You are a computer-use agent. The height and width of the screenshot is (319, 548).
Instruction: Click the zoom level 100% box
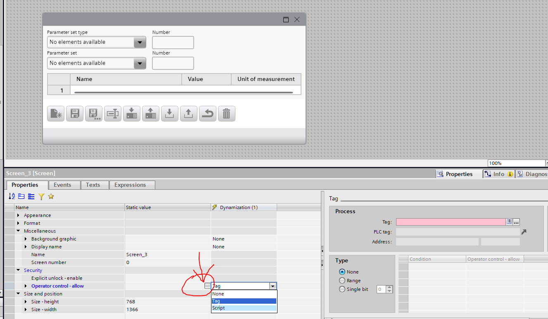pyautogui.click(x=517, y=163)
